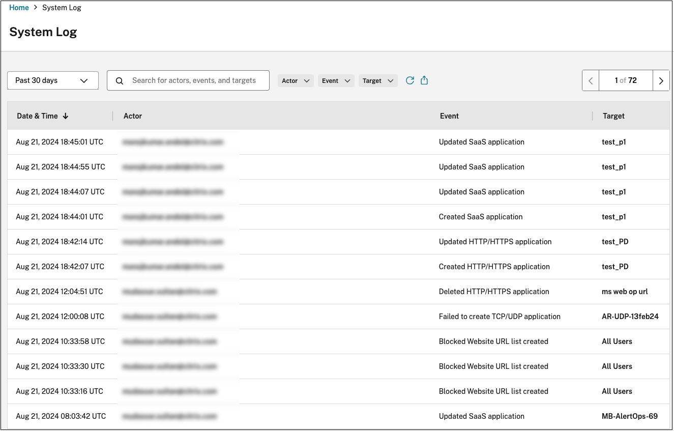The width and height of the screenshot is (674, 431).
Task: Select the AR-UDP-13feb24 target entry
Action: click(630, 317)
